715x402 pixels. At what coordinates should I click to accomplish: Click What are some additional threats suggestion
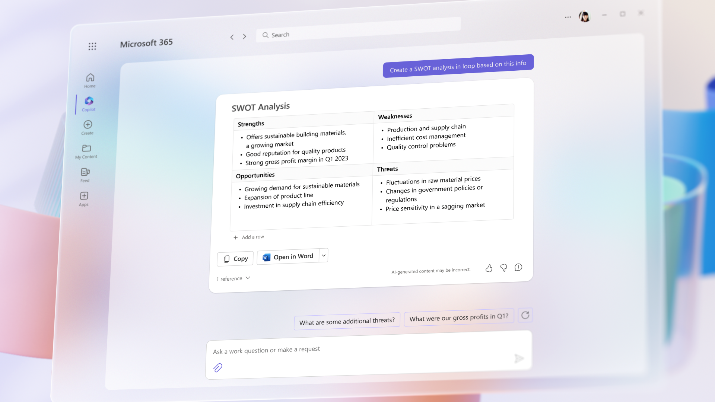(x=347, y=320)
